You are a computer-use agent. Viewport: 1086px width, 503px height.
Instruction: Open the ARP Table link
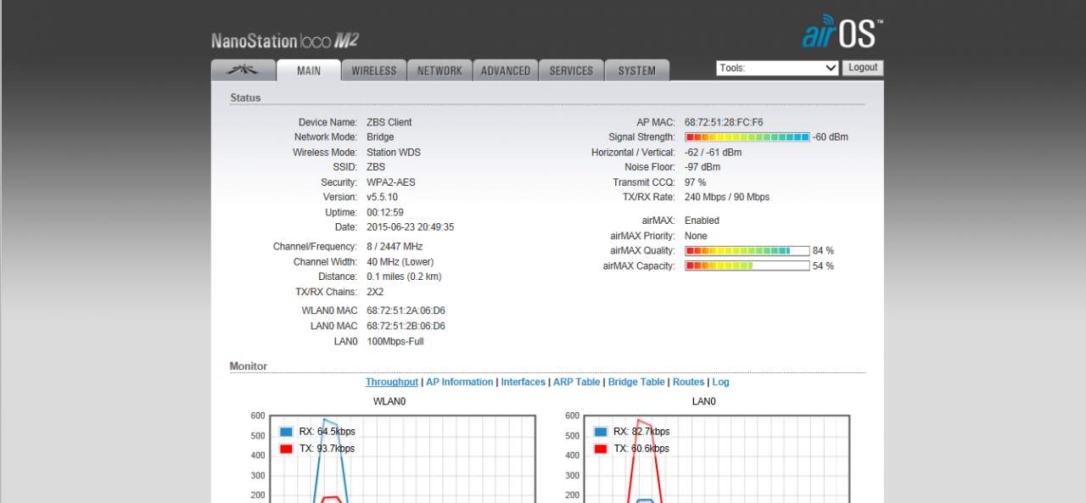point(576,383)
